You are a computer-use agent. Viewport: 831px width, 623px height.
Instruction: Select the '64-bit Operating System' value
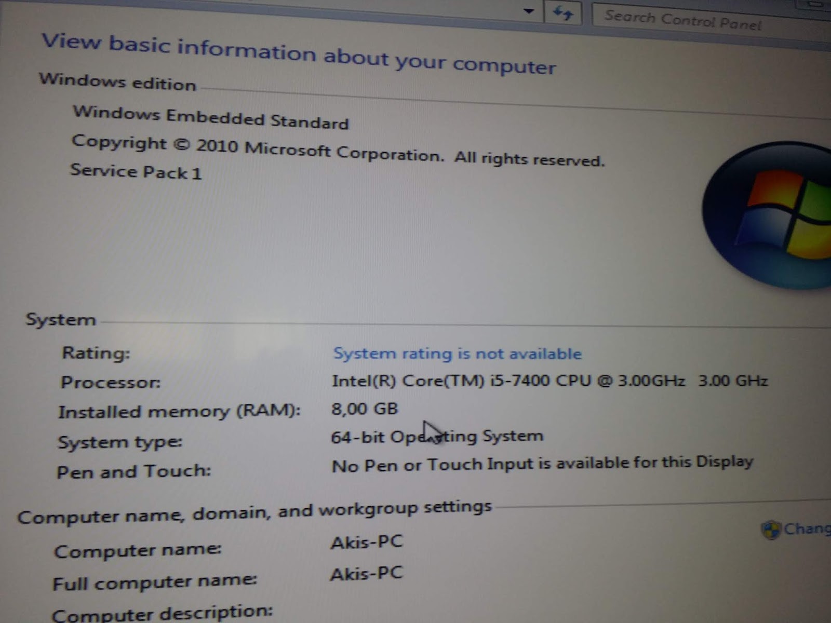click(437, 437)
